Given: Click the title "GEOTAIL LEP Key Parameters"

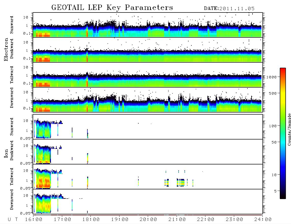Looking at the screenshot, I should click(112, 8).
